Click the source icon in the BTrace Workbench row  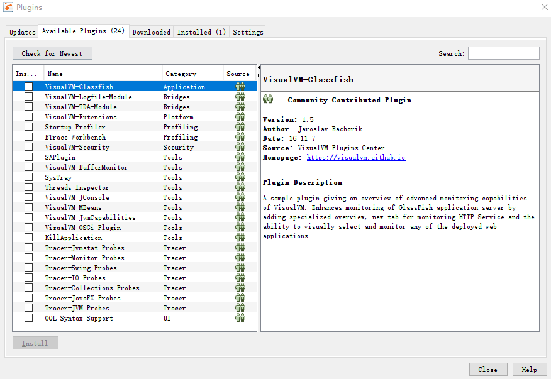(x=240, y=136)
